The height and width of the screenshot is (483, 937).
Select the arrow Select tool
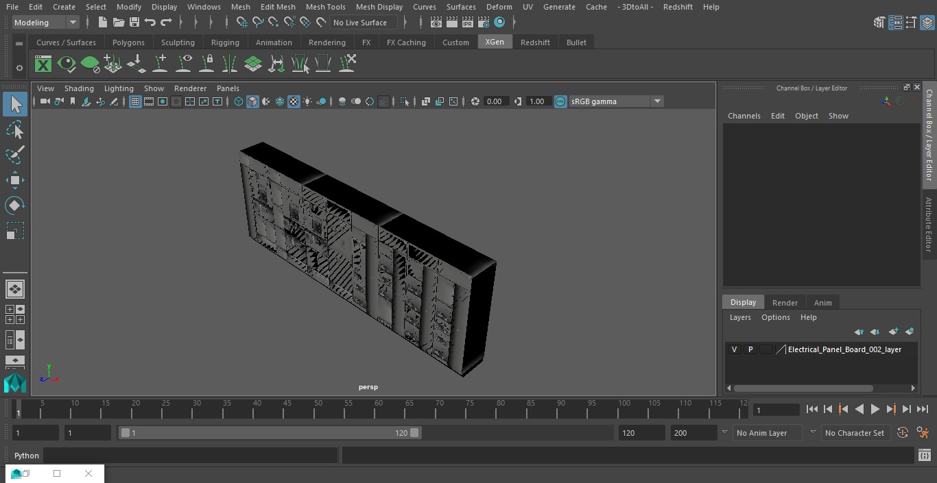tap(15, 104)
